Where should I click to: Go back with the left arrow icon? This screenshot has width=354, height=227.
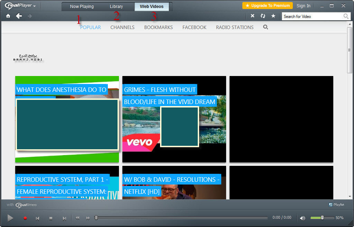click(x=19, y=16)
